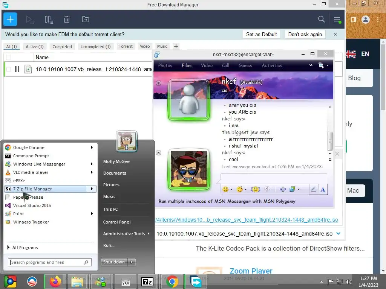Click the chat conversation scrollbar thumb

click(330, 141)
